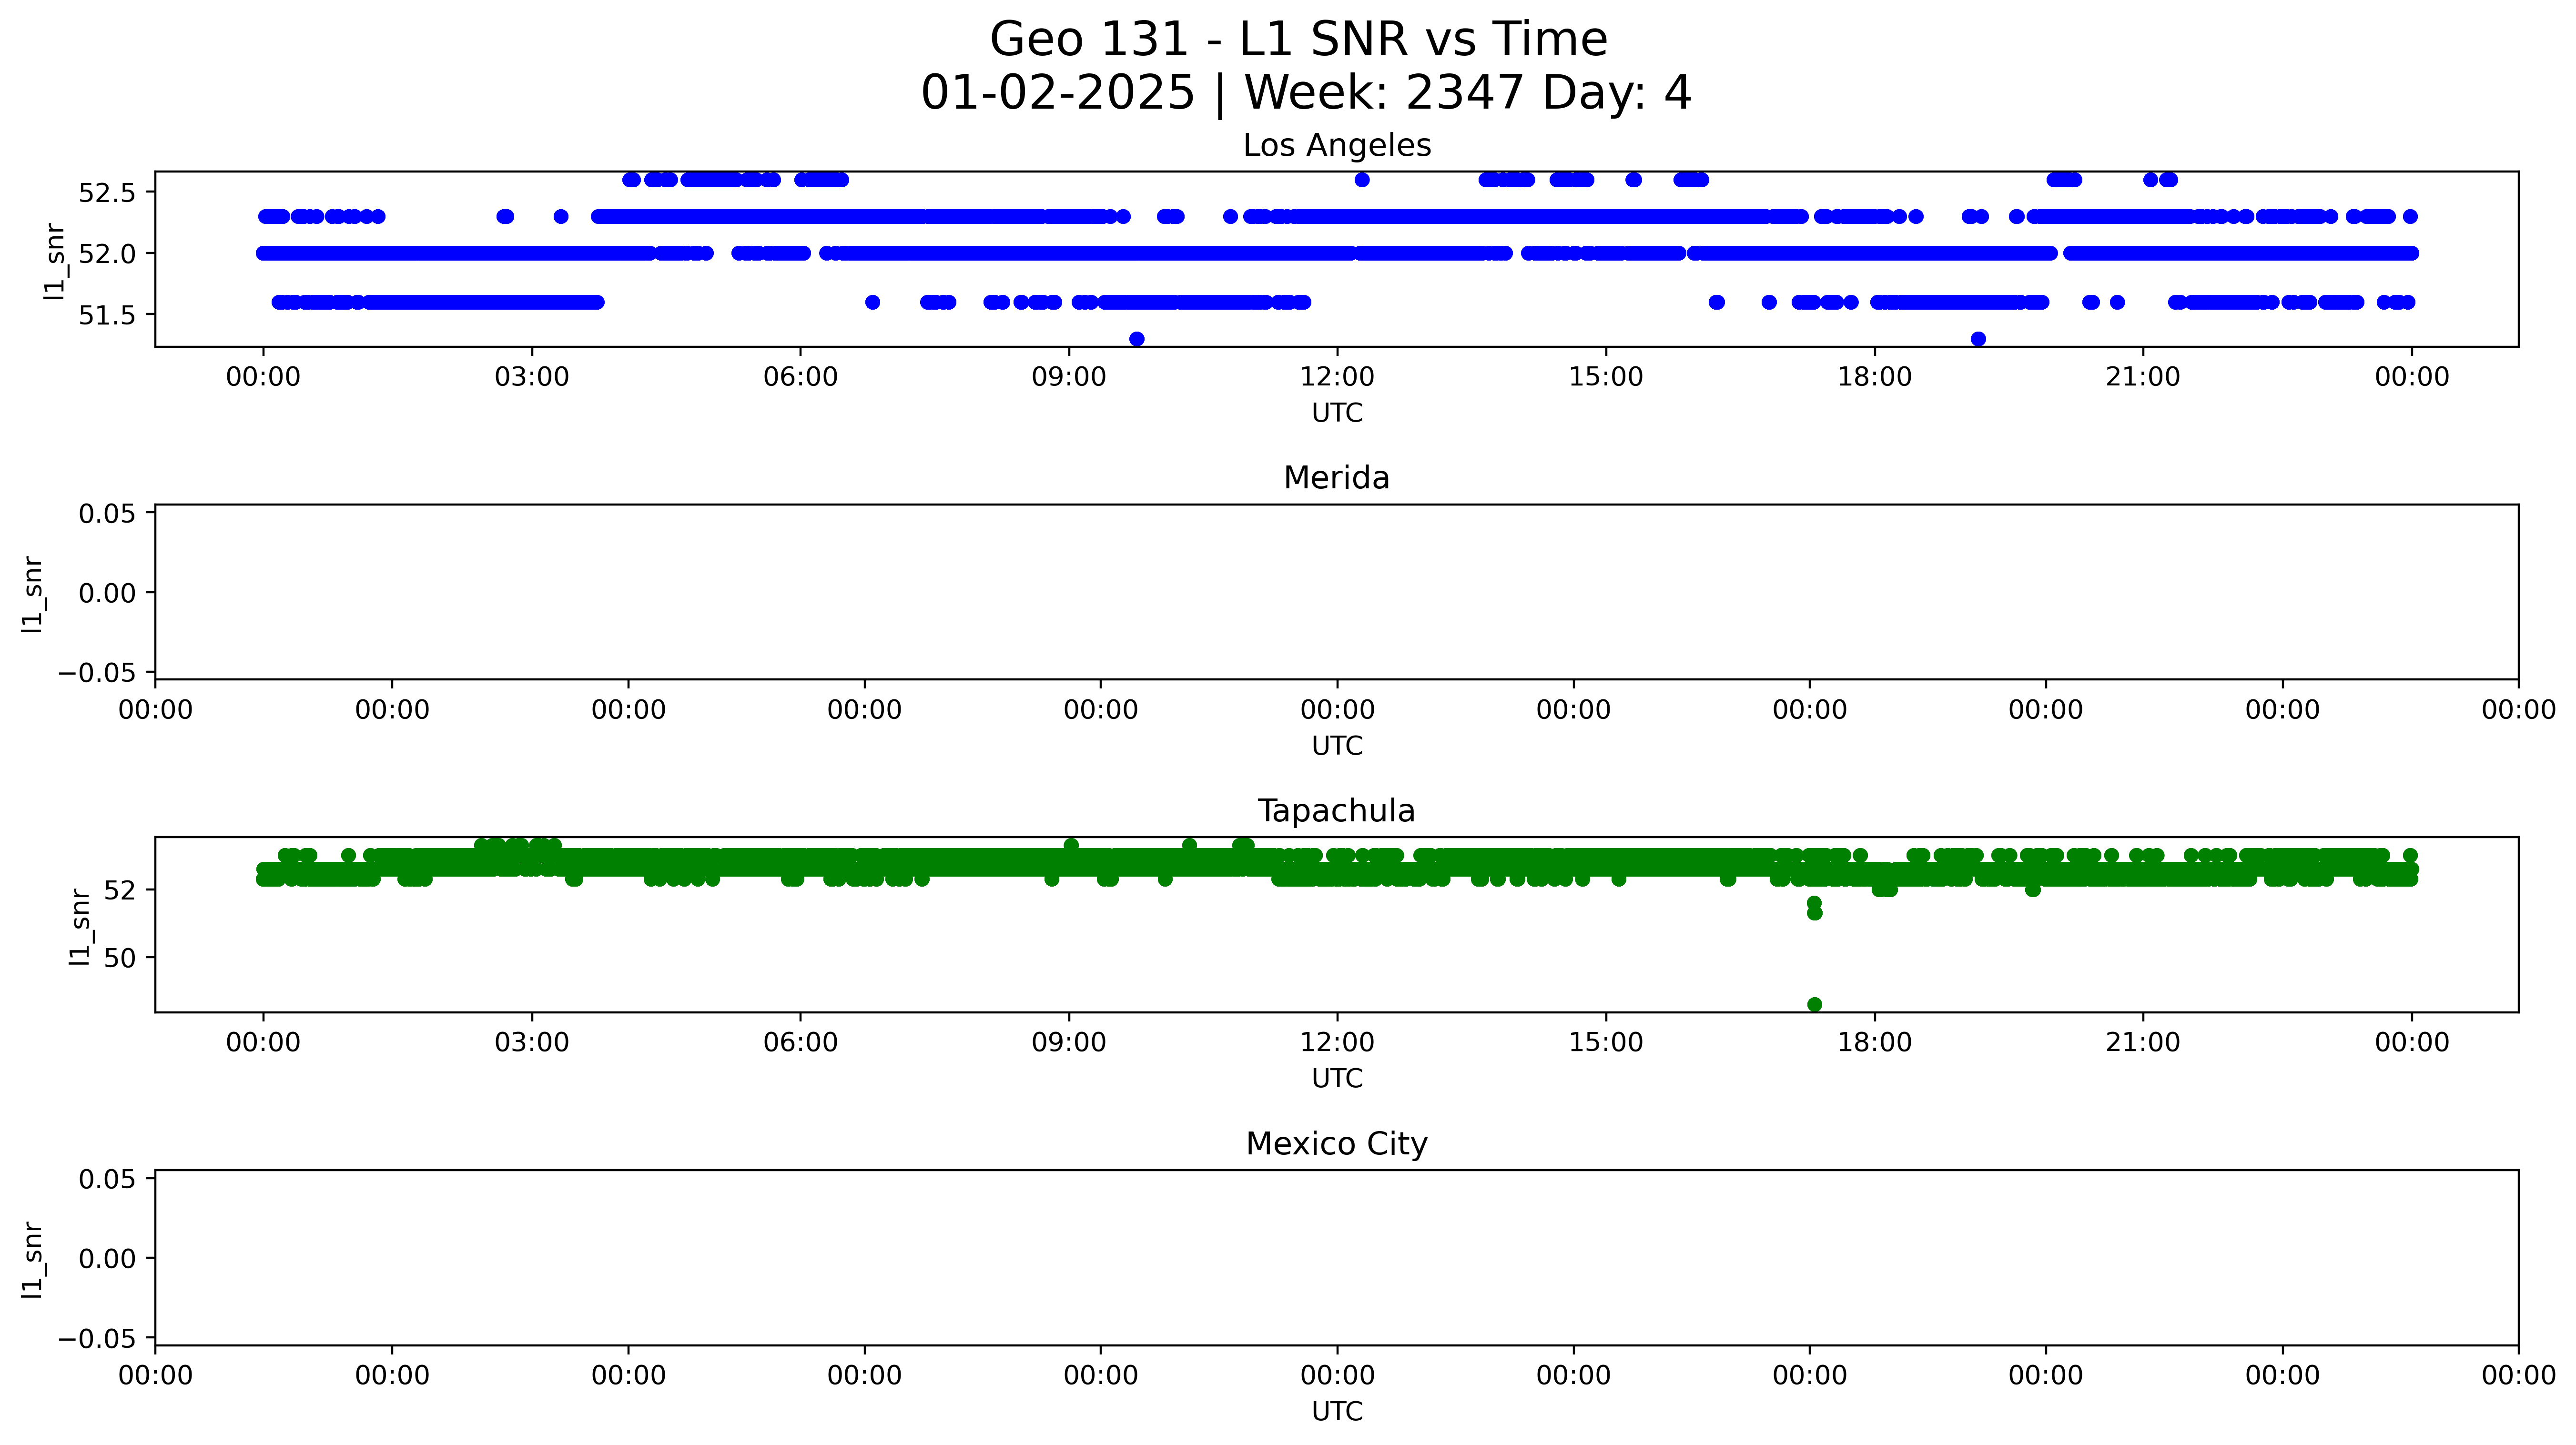Click the 50 y-axis tick in Tapachula plot
The image size is (2576, 1445).
119,958
